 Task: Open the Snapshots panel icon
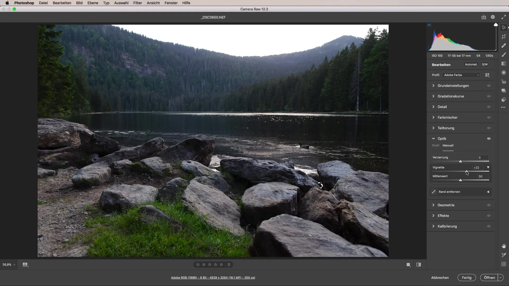[504, 91]
